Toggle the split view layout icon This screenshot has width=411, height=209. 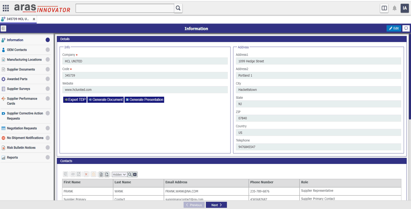[x=384, y=8]
